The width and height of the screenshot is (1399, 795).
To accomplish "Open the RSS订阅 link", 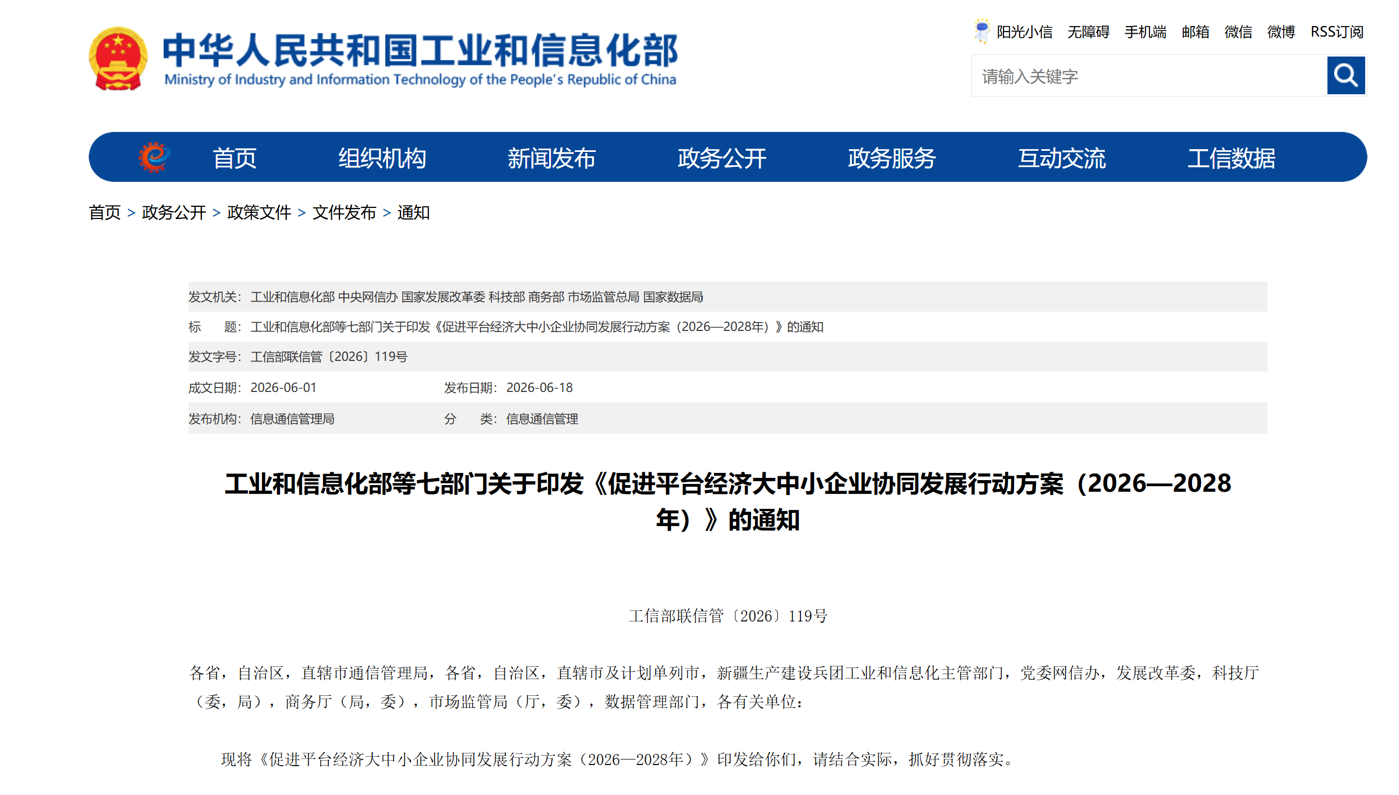I will [1337, 32].
